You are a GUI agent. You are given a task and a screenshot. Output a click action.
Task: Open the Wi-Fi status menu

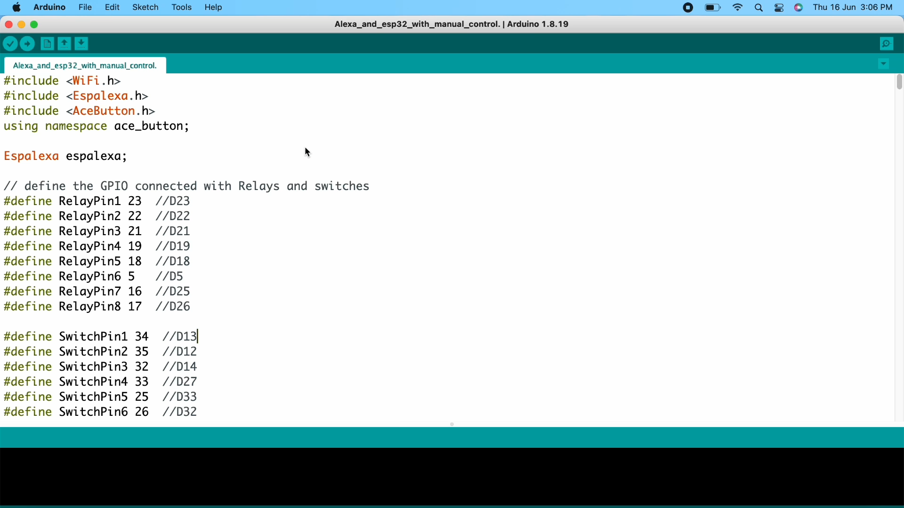click(x=738, y=8)
